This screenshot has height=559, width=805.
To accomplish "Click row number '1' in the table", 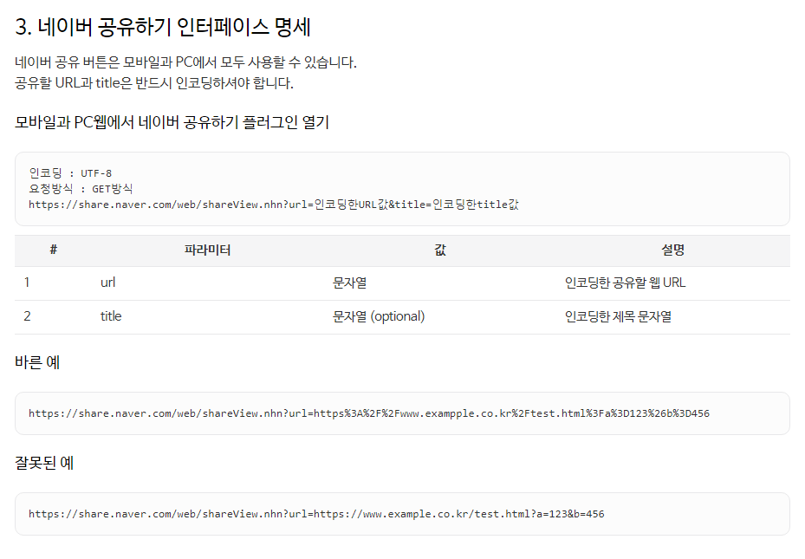I will coord(27,283).
